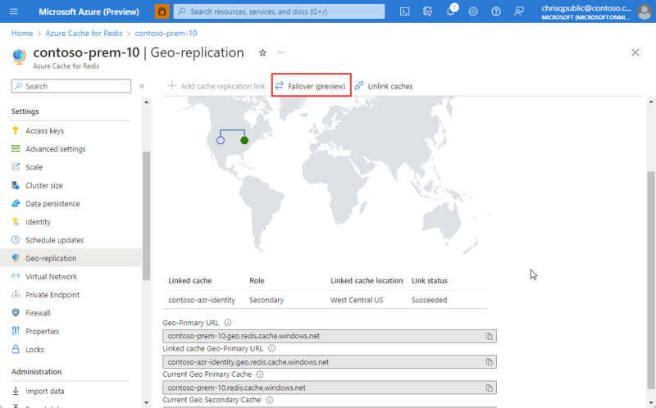The height and width of the screenshot is (408, 656).
Task: Open the ellipsis more options next to the title
Action: coord(280,52)
